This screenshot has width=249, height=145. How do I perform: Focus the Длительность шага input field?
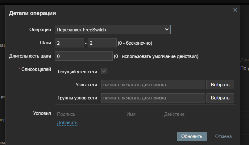[84, 56]
